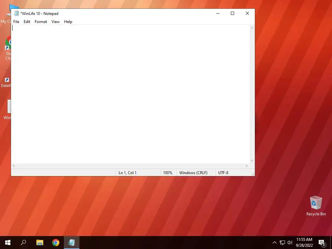Click the network tray icon

[x=282, y=243]
